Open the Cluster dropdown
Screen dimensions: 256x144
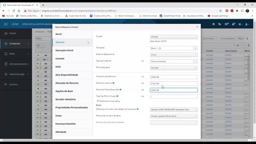[174, 37]
